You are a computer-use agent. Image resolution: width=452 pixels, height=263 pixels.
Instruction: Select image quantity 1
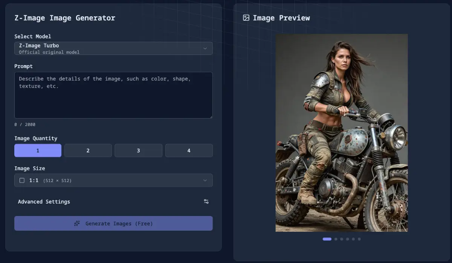click(38, 151)
